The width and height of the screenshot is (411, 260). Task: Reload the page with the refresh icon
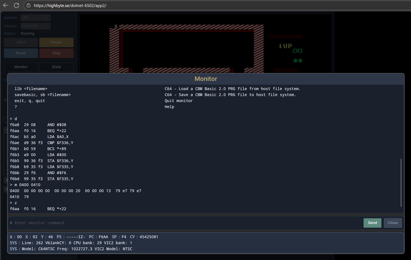(x=16, y=5)
